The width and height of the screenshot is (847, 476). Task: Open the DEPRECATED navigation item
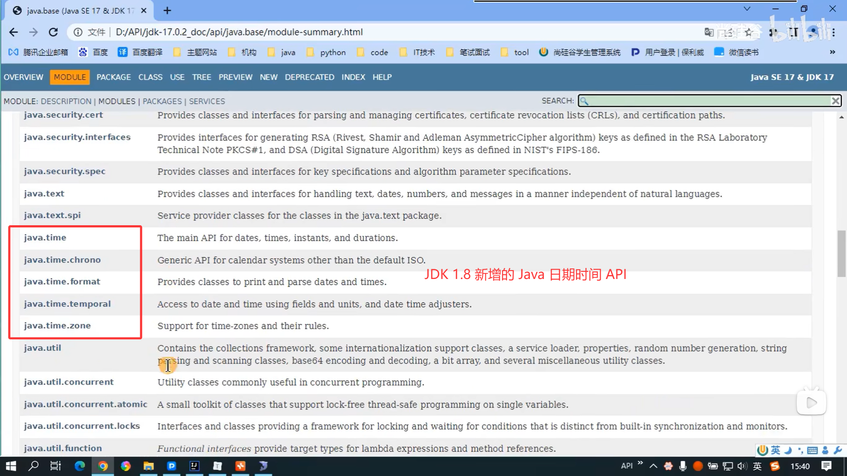[x=309, y=77]
